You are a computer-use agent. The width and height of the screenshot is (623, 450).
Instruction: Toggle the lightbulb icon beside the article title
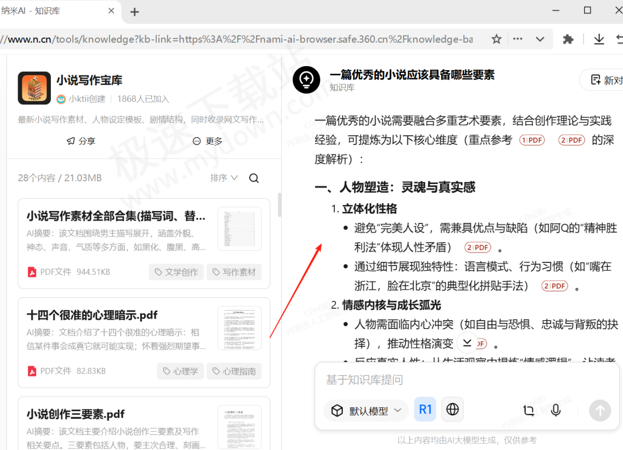coord(306,79)
